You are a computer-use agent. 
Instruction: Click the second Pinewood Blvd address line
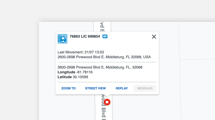(x=100, y=67)
